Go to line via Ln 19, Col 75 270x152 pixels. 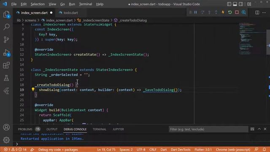(106, 149)
